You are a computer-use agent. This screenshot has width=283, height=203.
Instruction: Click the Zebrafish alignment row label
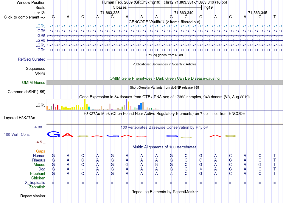(x=37, y=187)
